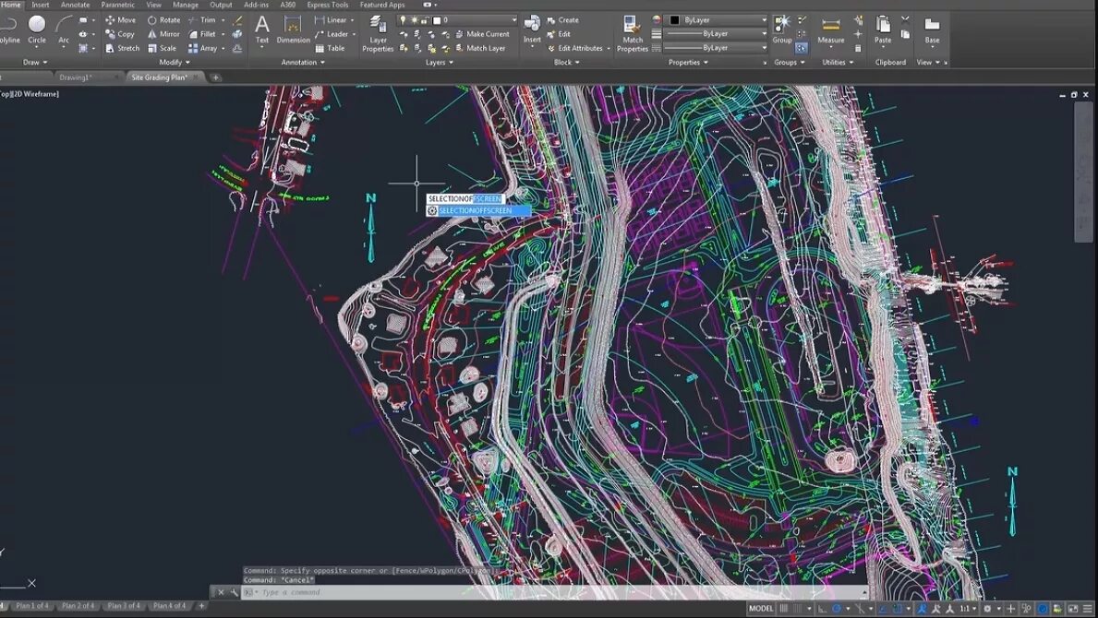Toggle hardware acceleration status icon
Screen dimensions: 1098x618
pyautogui.click(x=1043, y=608)
